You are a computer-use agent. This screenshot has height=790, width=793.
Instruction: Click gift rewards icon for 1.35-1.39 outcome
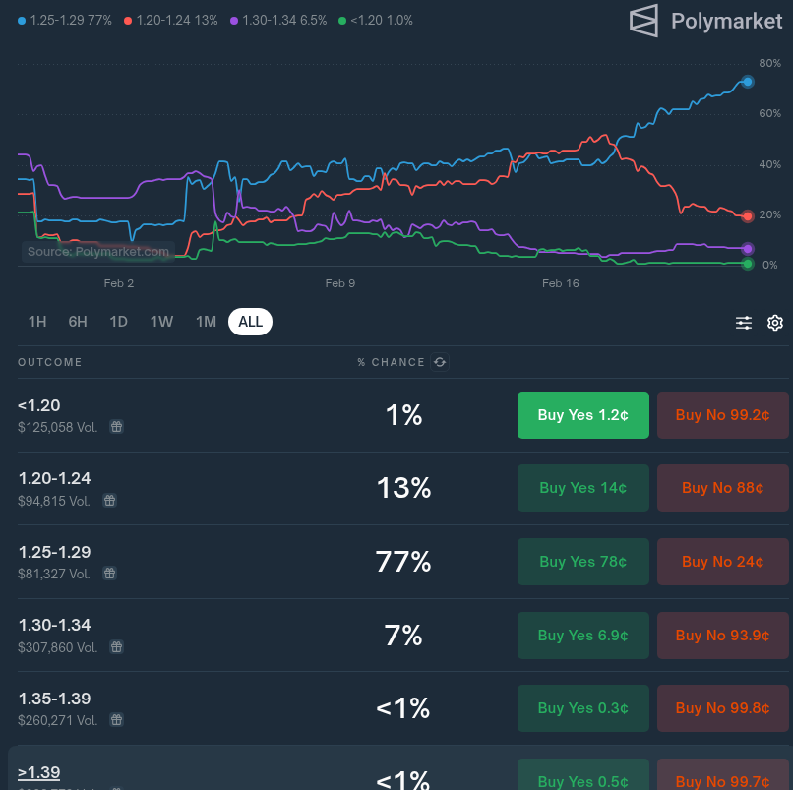pyautogui.click(x=116, y=720)
